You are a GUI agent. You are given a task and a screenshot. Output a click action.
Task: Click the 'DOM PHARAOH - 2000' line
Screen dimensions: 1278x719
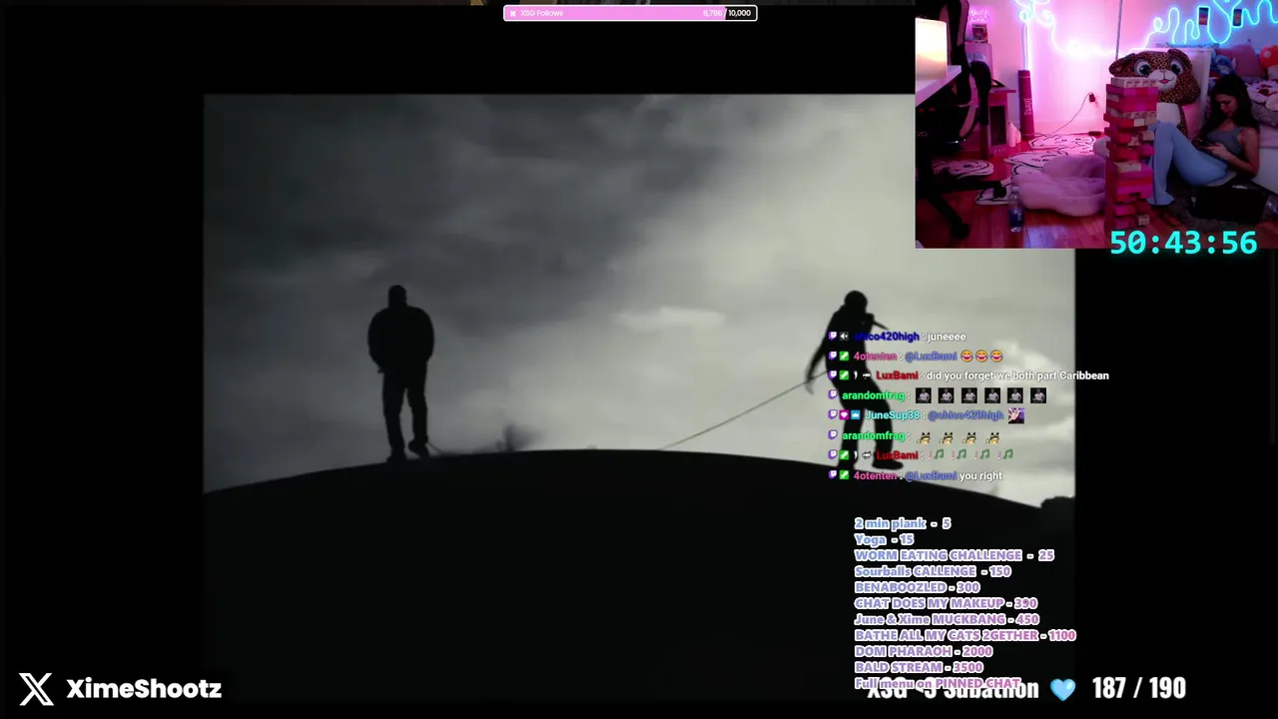click(924, 651)
